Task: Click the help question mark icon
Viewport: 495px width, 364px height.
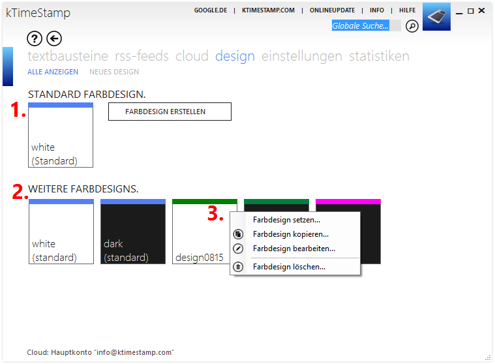Action: pyautogui.click(x=35, y=39)
